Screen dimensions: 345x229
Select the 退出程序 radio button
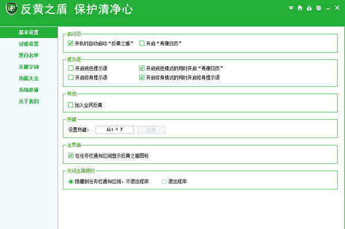click(x=164, y=181)
